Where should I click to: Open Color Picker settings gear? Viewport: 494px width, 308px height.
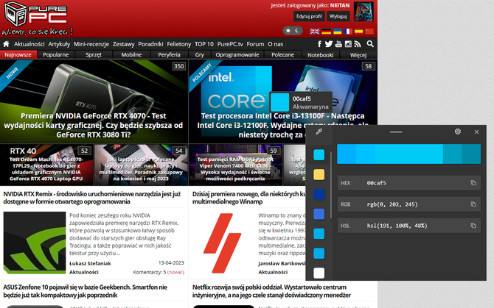(x=457, y=132)
